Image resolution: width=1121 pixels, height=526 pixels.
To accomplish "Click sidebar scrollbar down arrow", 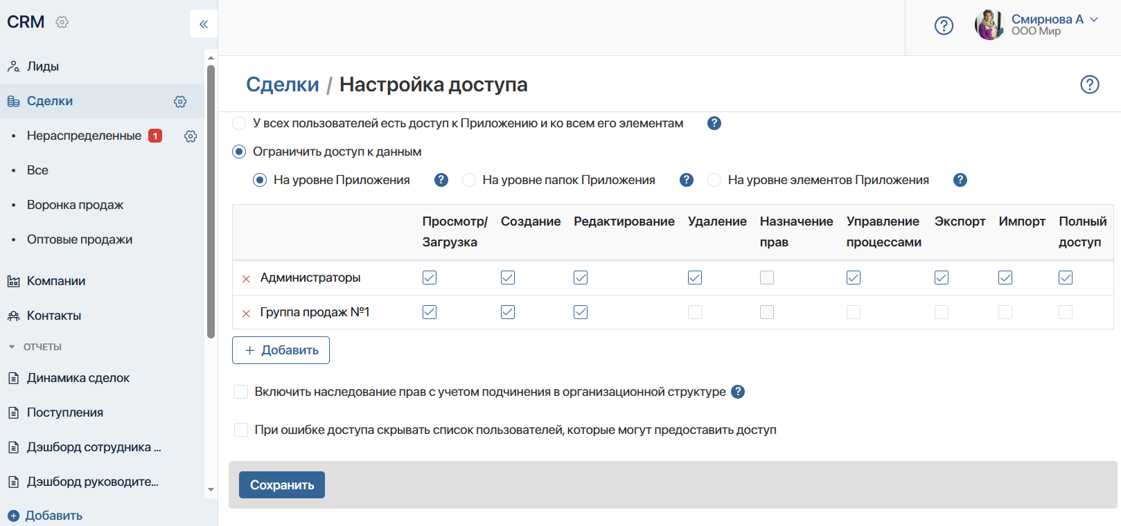I will (x=211, y=490).
